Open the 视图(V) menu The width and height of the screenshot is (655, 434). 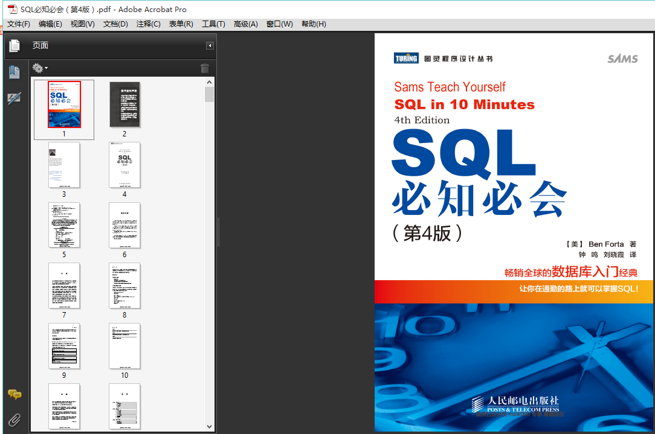coord(82,24)
